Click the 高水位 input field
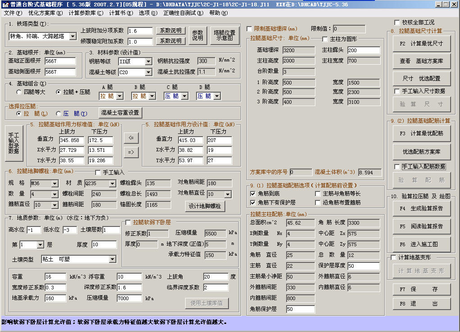Screen dimensions: 460x332 click(x=34, y=230)
